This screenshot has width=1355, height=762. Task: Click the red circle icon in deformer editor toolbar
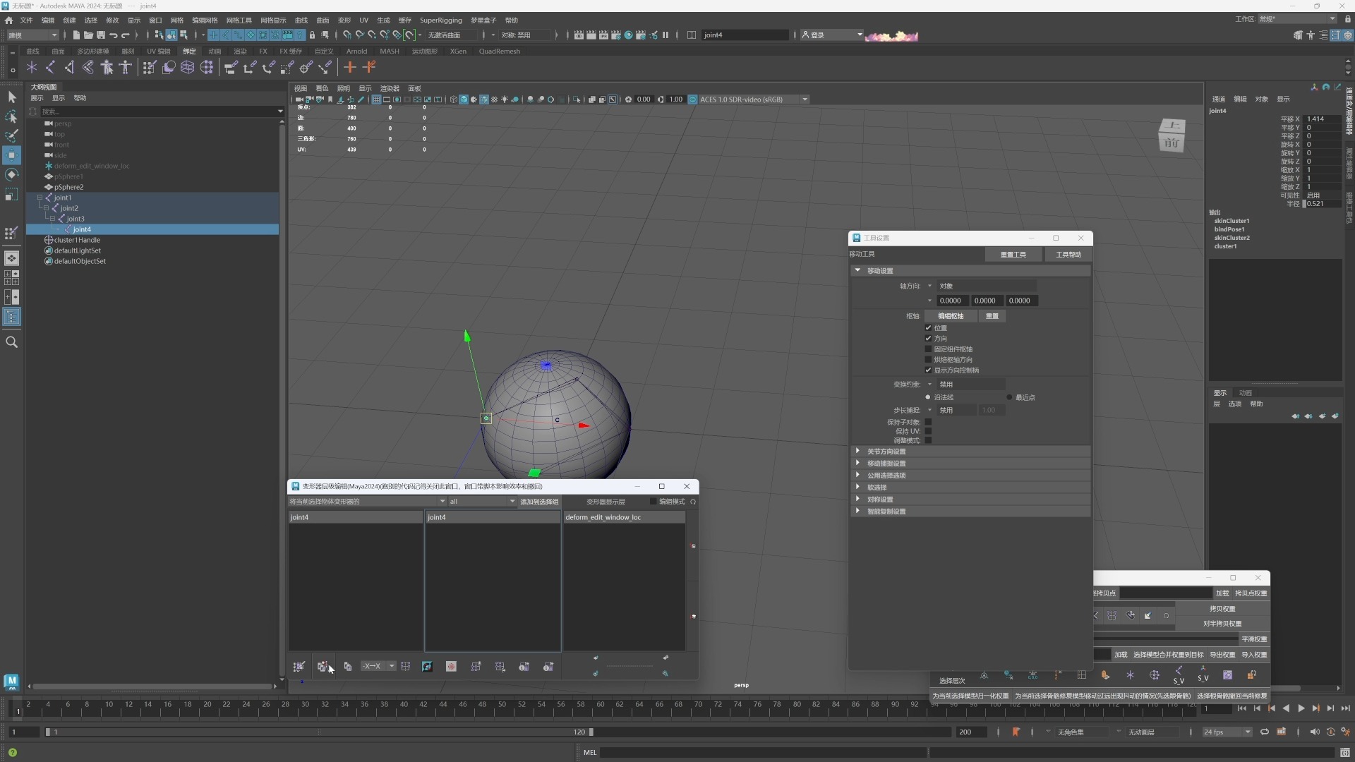coord(451,667)
